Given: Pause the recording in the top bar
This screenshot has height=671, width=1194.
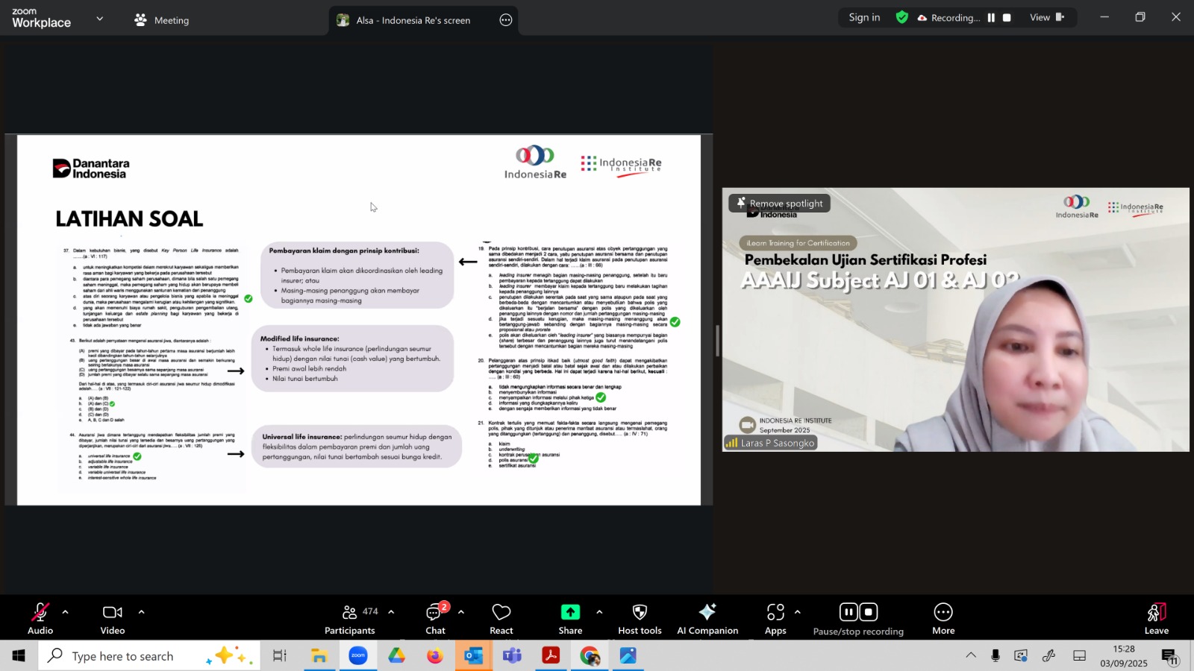Looking at the screenshot, I should pos(991,18).
